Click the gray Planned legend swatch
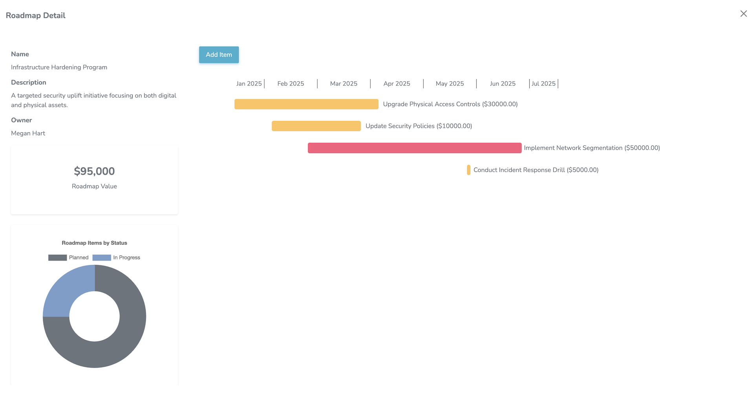The image size is (754, 394). click(x=57, y=257)
